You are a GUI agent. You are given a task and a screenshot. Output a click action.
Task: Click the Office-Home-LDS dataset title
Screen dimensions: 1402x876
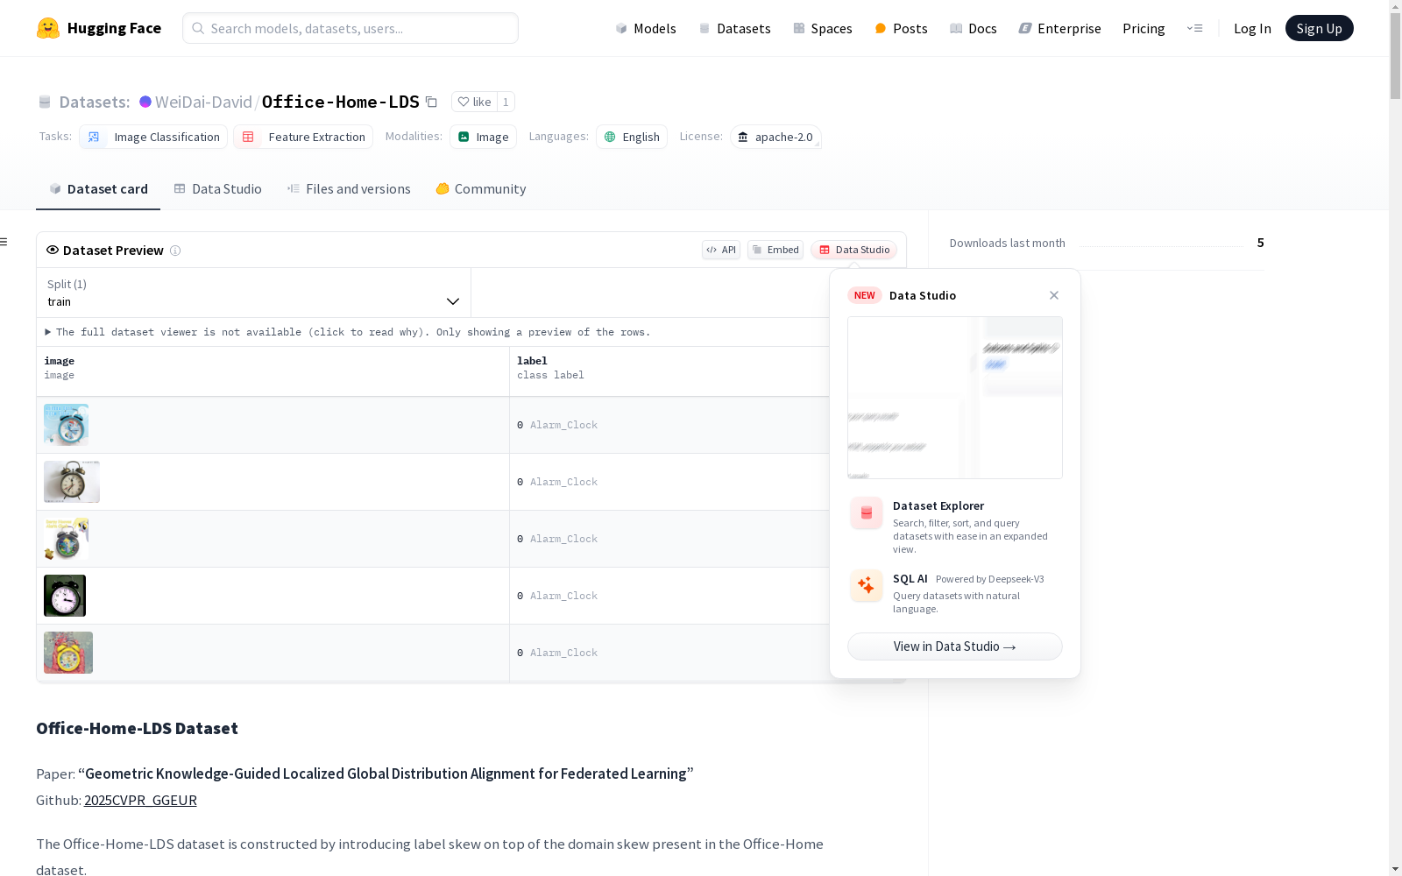[x=341, y=102]
